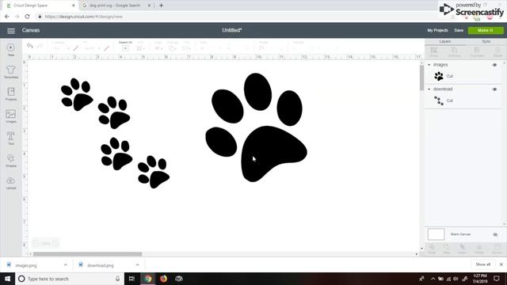The height and width of the screenshot is (285, 507).
Task: Zoom in the canvas with plus button
Action: (56, 243)
